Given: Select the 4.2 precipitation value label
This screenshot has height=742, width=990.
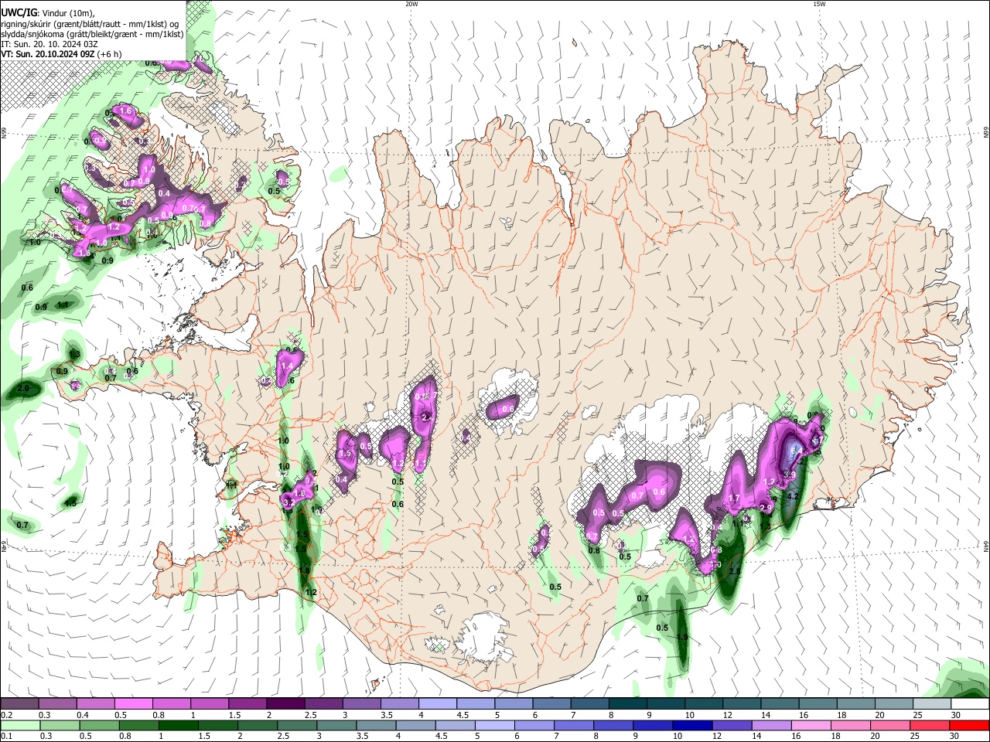Looking at the screenshot, I should (x=791, y=496).
